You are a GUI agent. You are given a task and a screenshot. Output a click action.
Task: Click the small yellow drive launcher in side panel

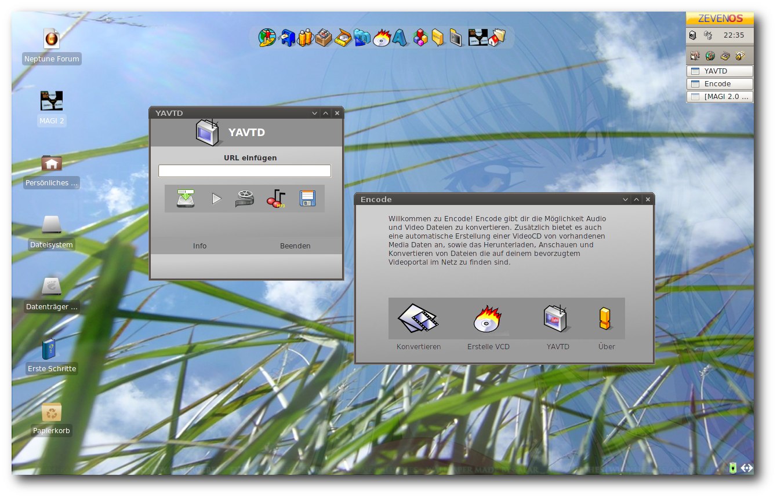725,56
